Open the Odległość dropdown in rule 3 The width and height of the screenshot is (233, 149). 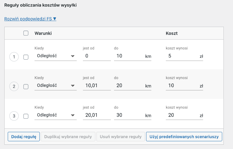[55, 115]
